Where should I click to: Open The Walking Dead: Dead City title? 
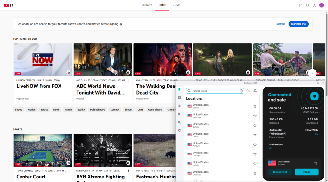[x=155, y=89]
